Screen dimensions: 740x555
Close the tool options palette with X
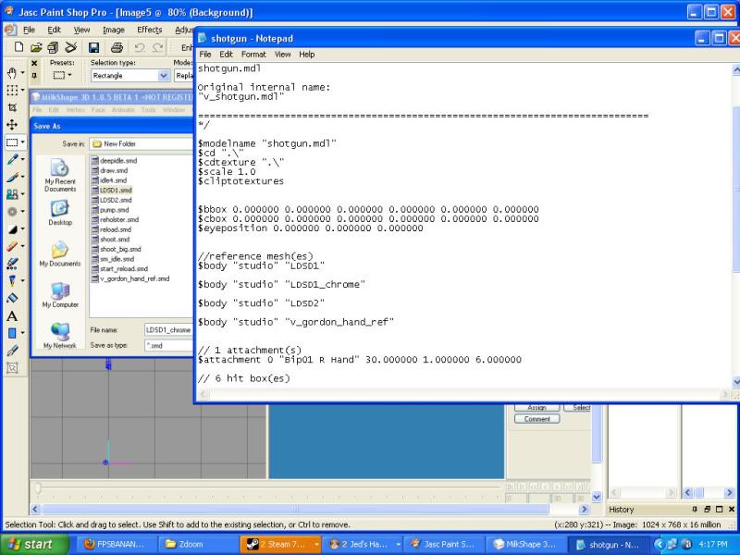pyautogui.click(x=34, y=63)
